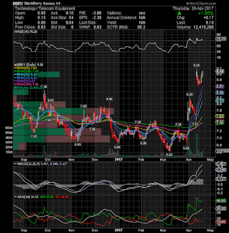Click the green up-arrow change indicator
This screenshot has height=233, width=229.
tap(179, 13)
